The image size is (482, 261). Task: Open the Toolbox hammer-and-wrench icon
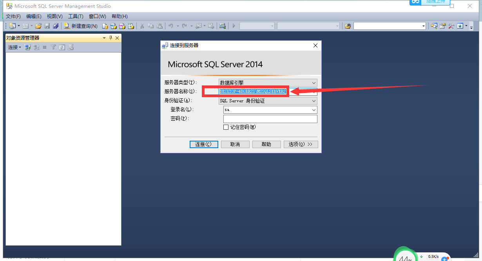click(x=451, y=26)
